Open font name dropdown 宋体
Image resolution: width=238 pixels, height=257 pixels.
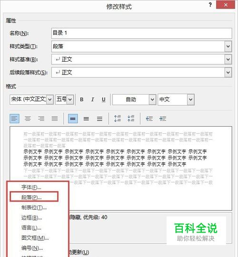click(x=50, y=99)
